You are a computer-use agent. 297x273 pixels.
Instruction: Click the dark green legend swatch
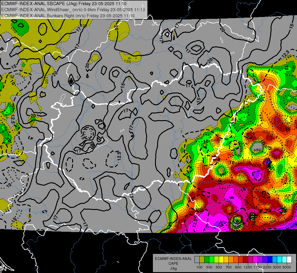207,260
